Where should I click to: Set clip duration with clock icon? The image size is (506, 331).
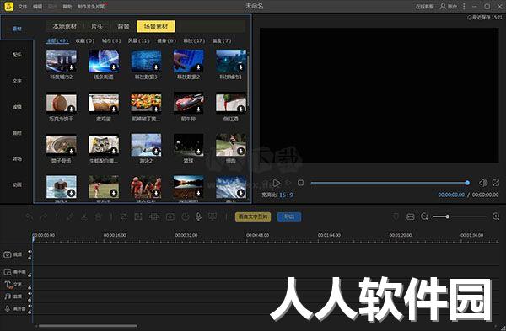(186, 217)
